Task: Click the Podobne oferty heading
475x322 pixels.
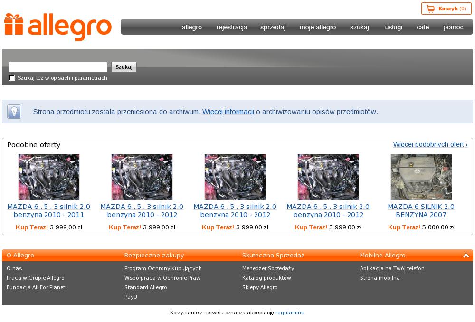Action: 34,145
